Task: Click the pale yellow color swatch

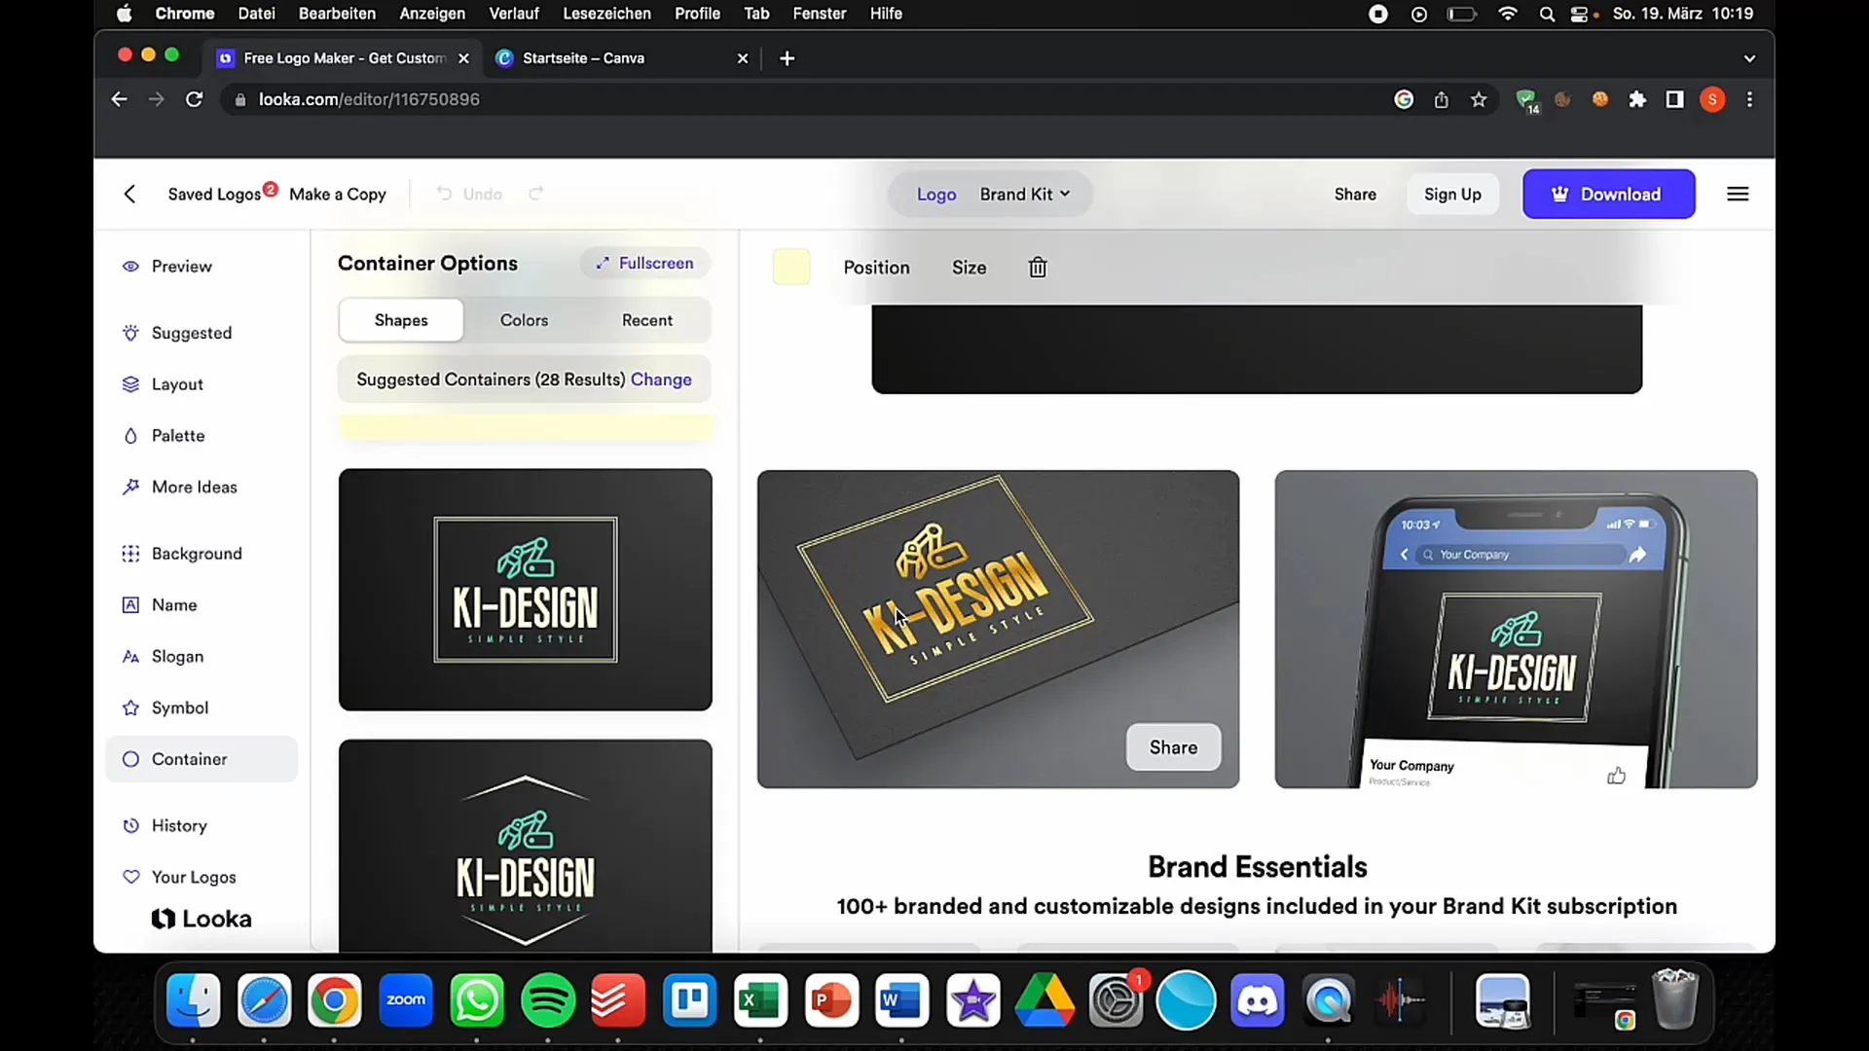Action: pyautogui.click(x=791, y=267)
